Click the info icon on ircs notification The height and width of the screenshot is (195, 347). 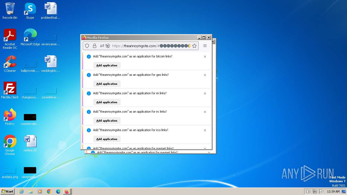(89, 130)
